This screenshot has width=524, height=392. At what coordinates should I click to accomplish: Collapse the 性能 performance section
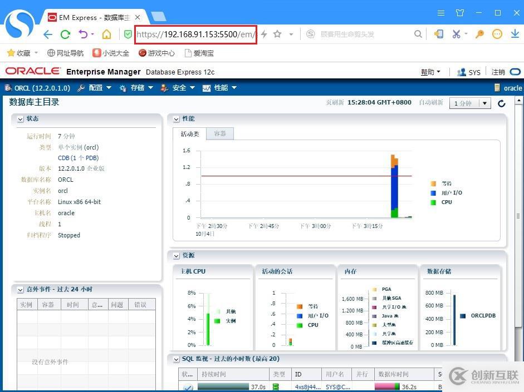[176, 119]
